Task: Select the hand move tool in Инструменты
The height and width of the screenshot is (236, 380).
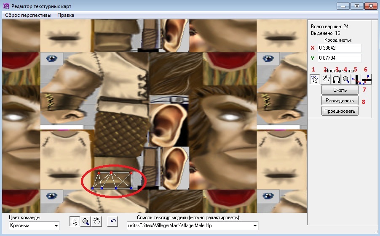Action: click(x=326, y=79)
